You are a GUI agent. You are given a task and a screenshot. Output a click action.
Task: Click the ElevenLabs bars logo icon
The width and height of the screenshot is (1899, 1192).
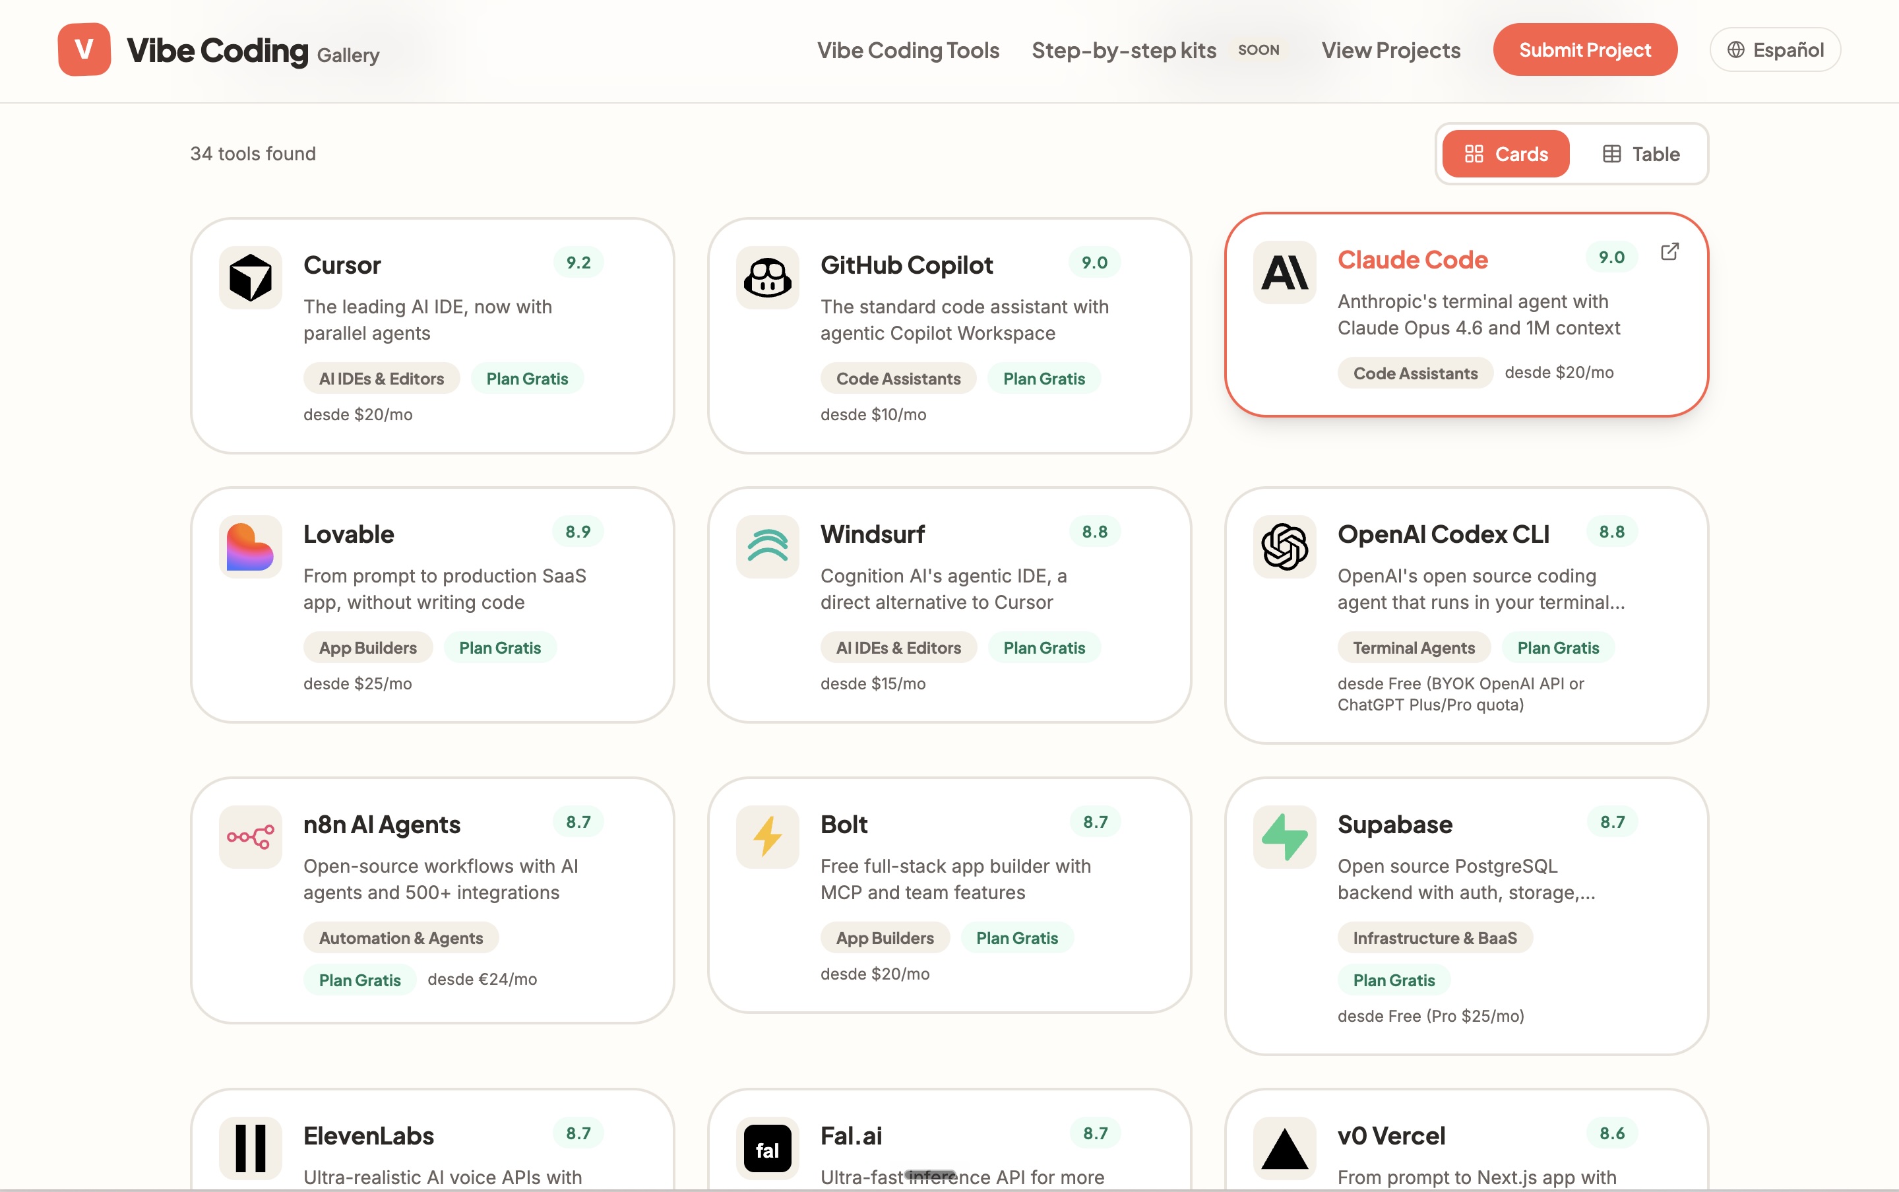251,1148
